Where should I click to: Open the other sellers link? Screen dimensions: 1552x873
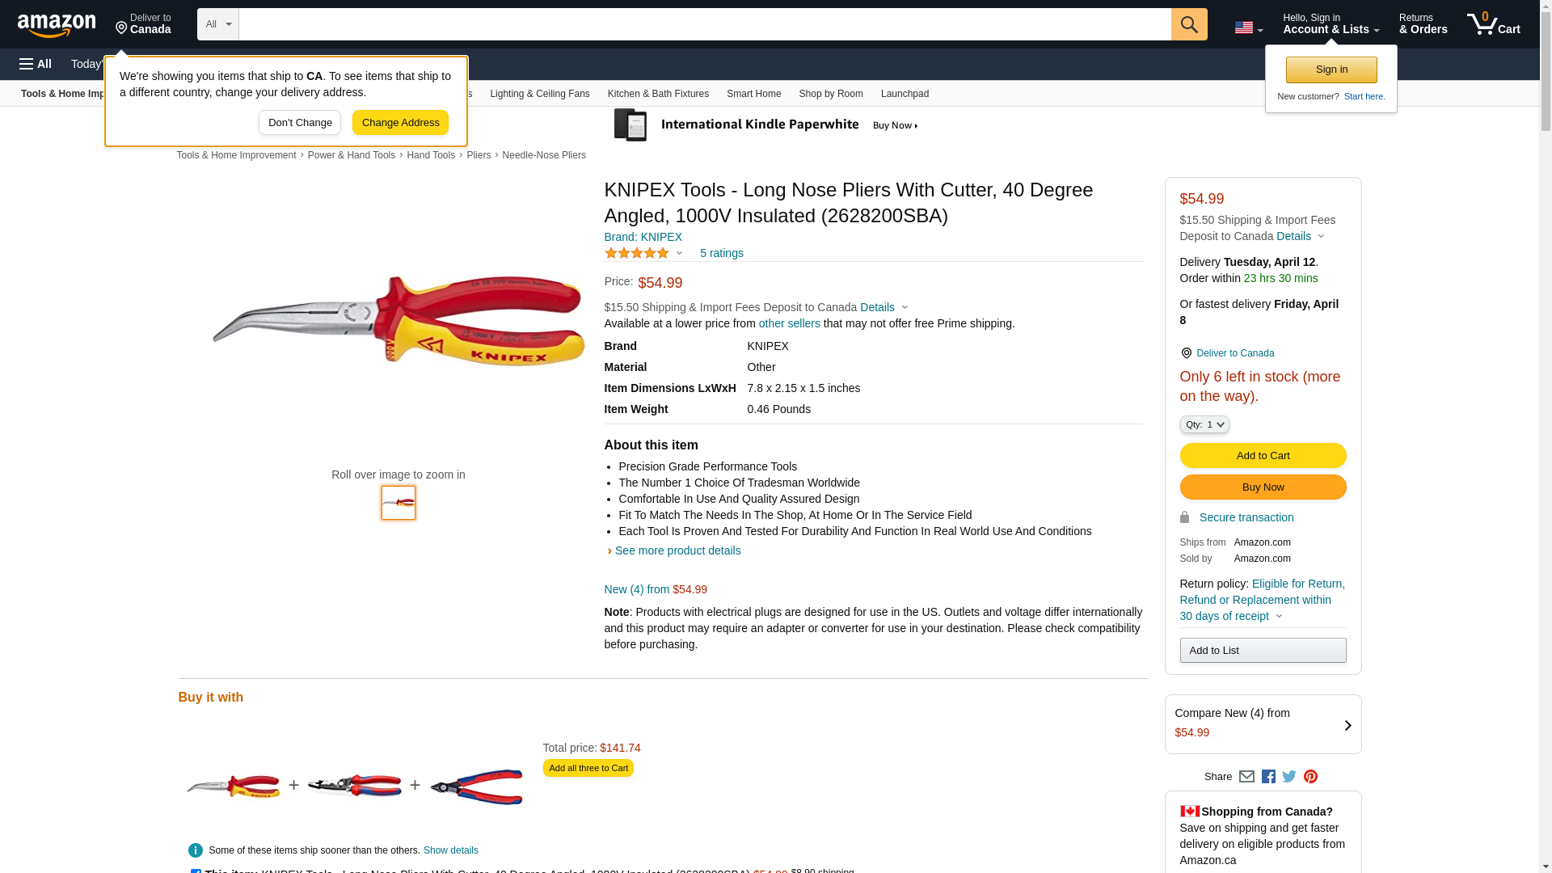pos(789,323)
